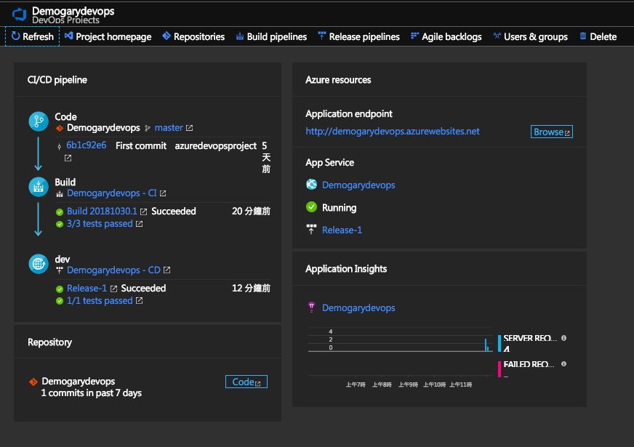Open the master branch link

click(x=169, y=128)
